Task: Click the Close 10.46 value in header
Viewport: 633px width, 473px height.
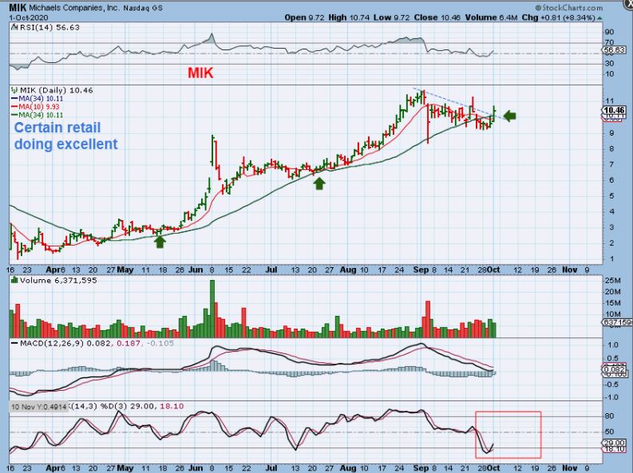Action: click(x=437, y=18)
